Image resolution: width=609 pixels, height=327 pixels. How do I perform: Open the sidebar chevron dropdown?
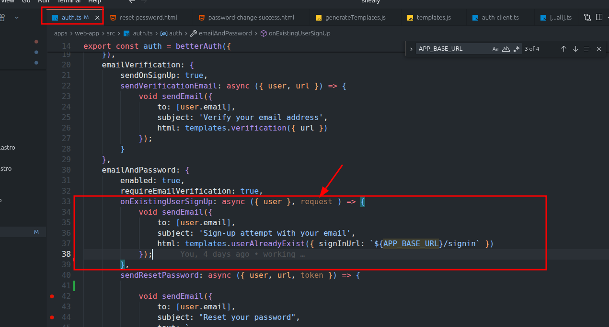click(17, 17)
